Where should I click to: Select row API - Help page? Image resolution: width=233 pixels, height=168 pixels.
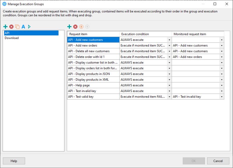pos(93,85)
